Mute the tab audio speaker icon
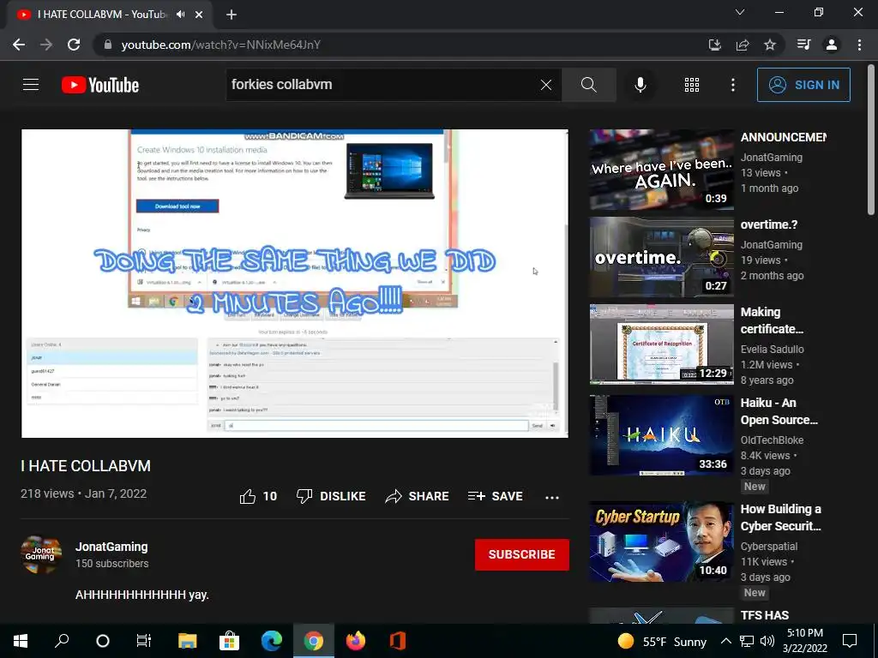This screenshot has width=878, height=658. click(180, 15)
